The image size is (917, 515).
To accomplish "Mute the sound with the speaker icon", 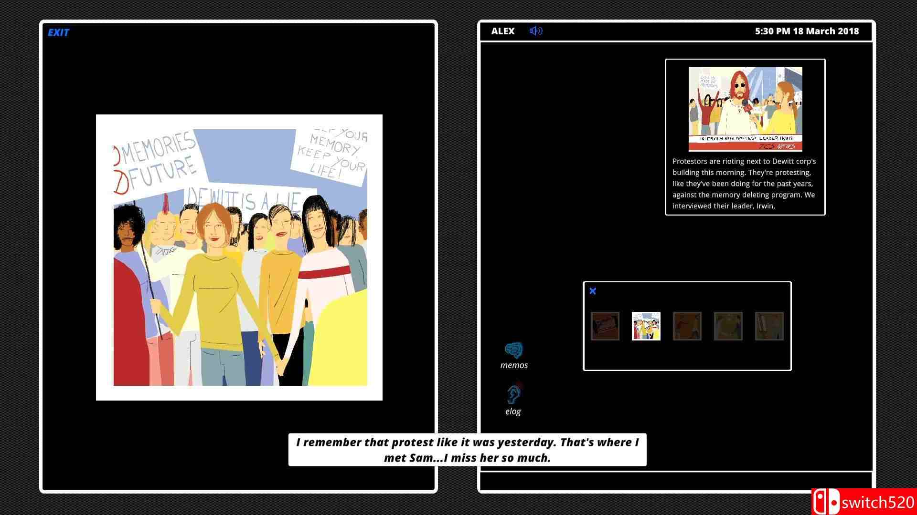I will pyautogui.click(x=536, y=31).
